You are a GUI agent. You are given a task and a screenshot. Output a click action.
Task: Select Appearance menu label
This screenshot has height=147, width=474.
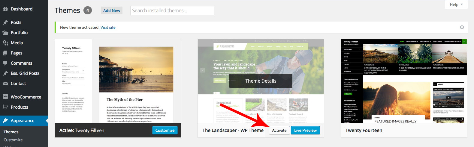pyautogui.click(x=23, y=121)
